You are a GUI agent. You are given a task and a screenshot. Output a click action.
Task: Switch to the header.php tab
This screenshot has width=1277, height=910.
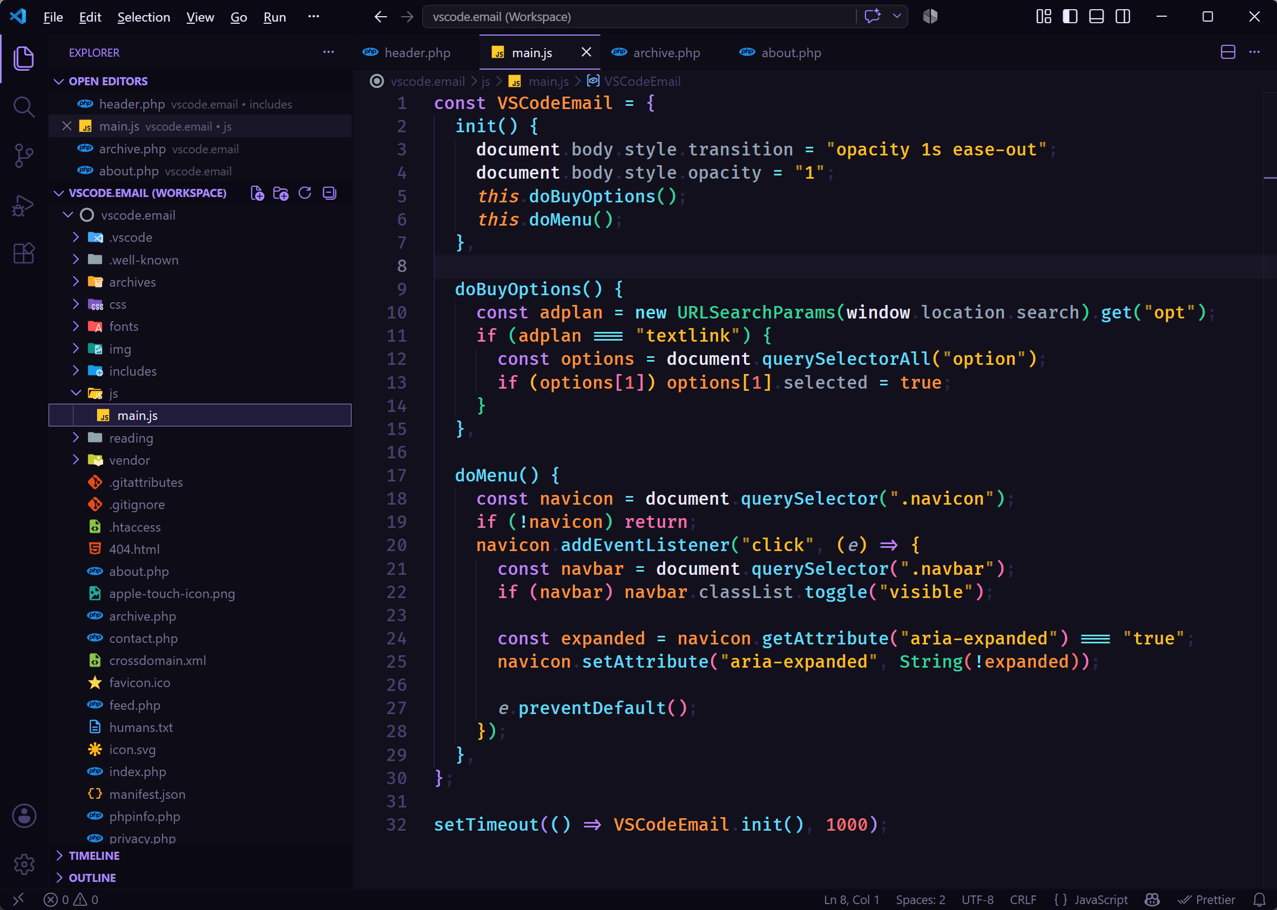pyautogui.click(x=416, y=53)
